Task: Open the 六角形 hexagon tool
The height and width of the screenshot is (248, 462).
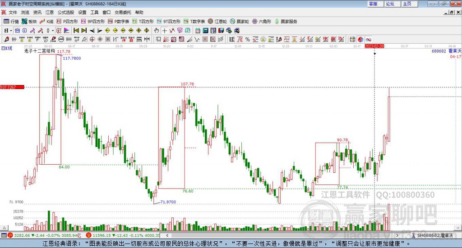Action: (262, 22)
